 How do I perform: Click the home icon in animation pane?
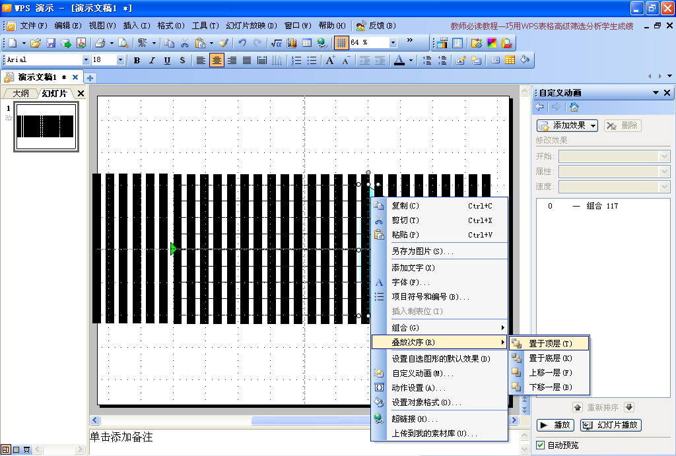[574, 107]
